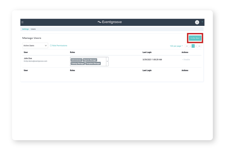Click the Administrator role tag
The width and height of the screenshot is (225, 152).
click(76, 60)
